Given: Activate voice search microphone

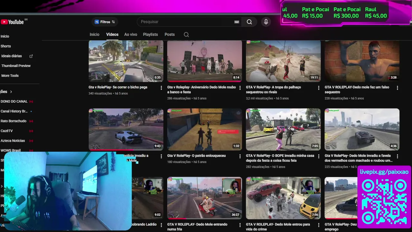Looking at the screenshot, I should (x=266, y=22).
